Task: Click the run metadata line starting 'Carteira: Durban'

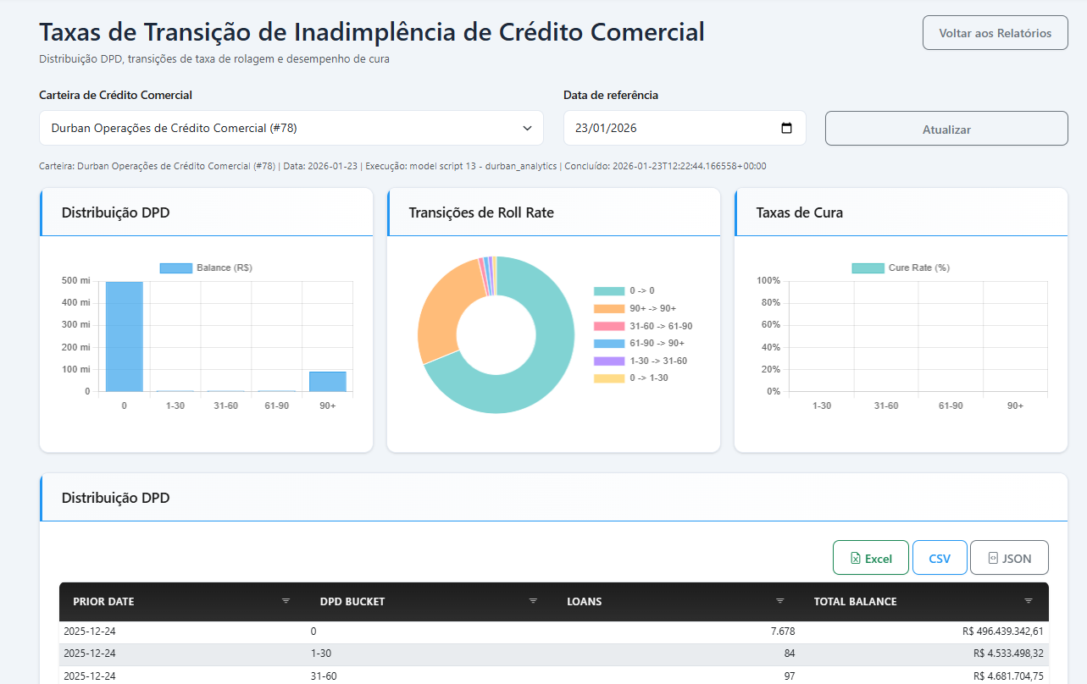Action: (402, 166)
